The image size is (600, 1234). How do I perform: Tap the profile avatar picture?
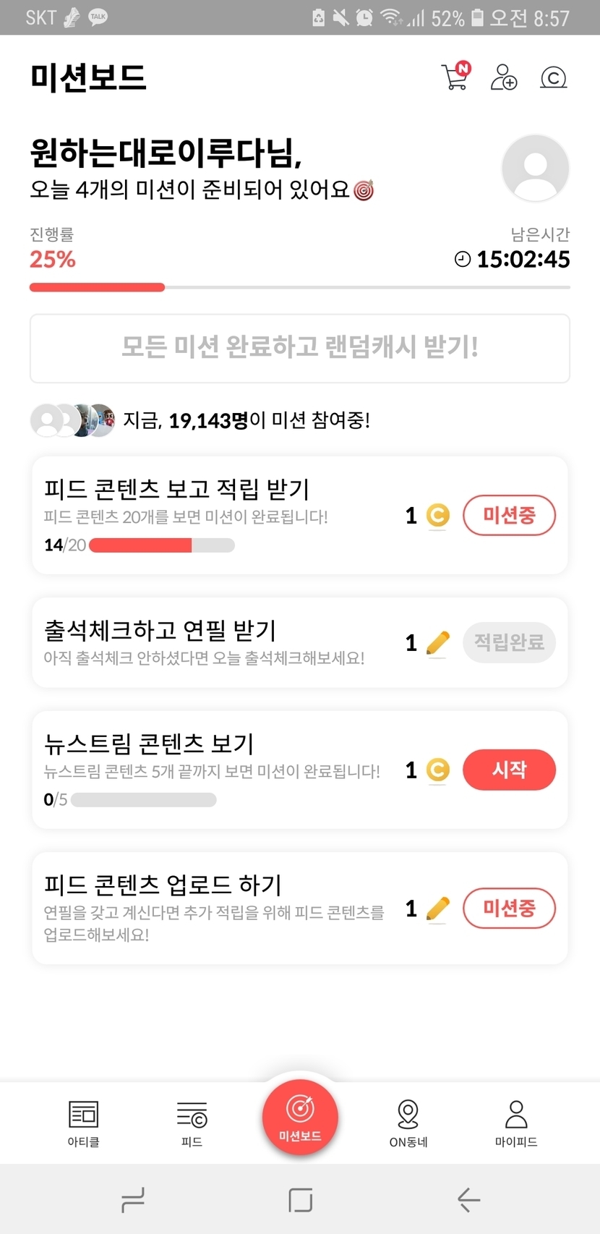click(x=535, y=169)
